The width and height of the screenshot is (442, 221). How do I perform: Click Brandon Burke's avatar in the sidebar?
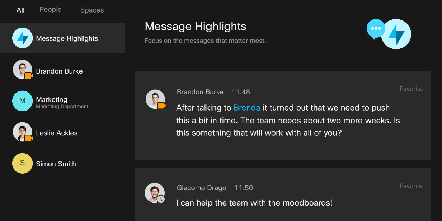pyautogui.click(x=22, y=70)
